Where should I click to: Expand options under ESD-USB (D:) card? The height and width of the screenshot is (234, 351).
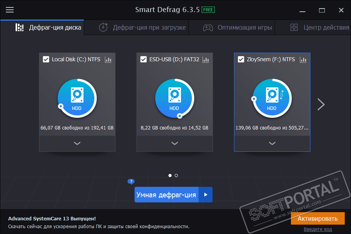pyautogui.click(x=175, y=143)
